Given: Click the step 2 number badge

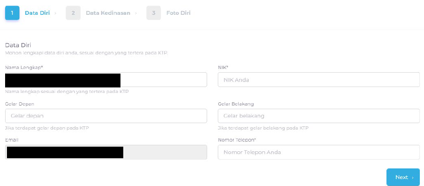Looking at the screenshot, I should pos(73,12).
